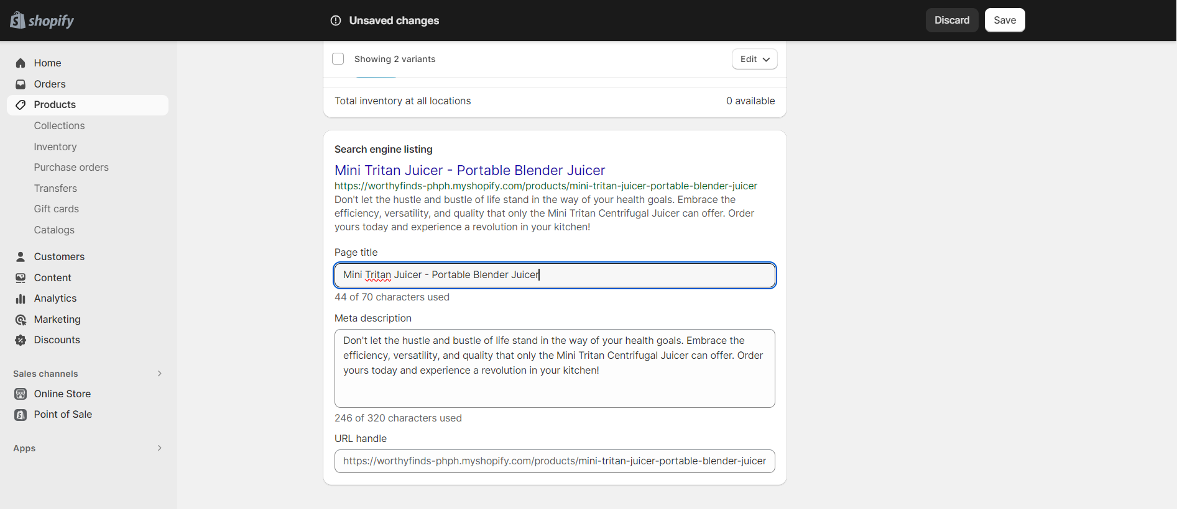Open Gift cards submenu item
This screenshot has width=1177, height=509.
(x=57, y=209)
